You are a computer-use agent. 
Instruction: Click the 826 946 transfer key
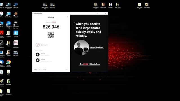click(51, 27)
